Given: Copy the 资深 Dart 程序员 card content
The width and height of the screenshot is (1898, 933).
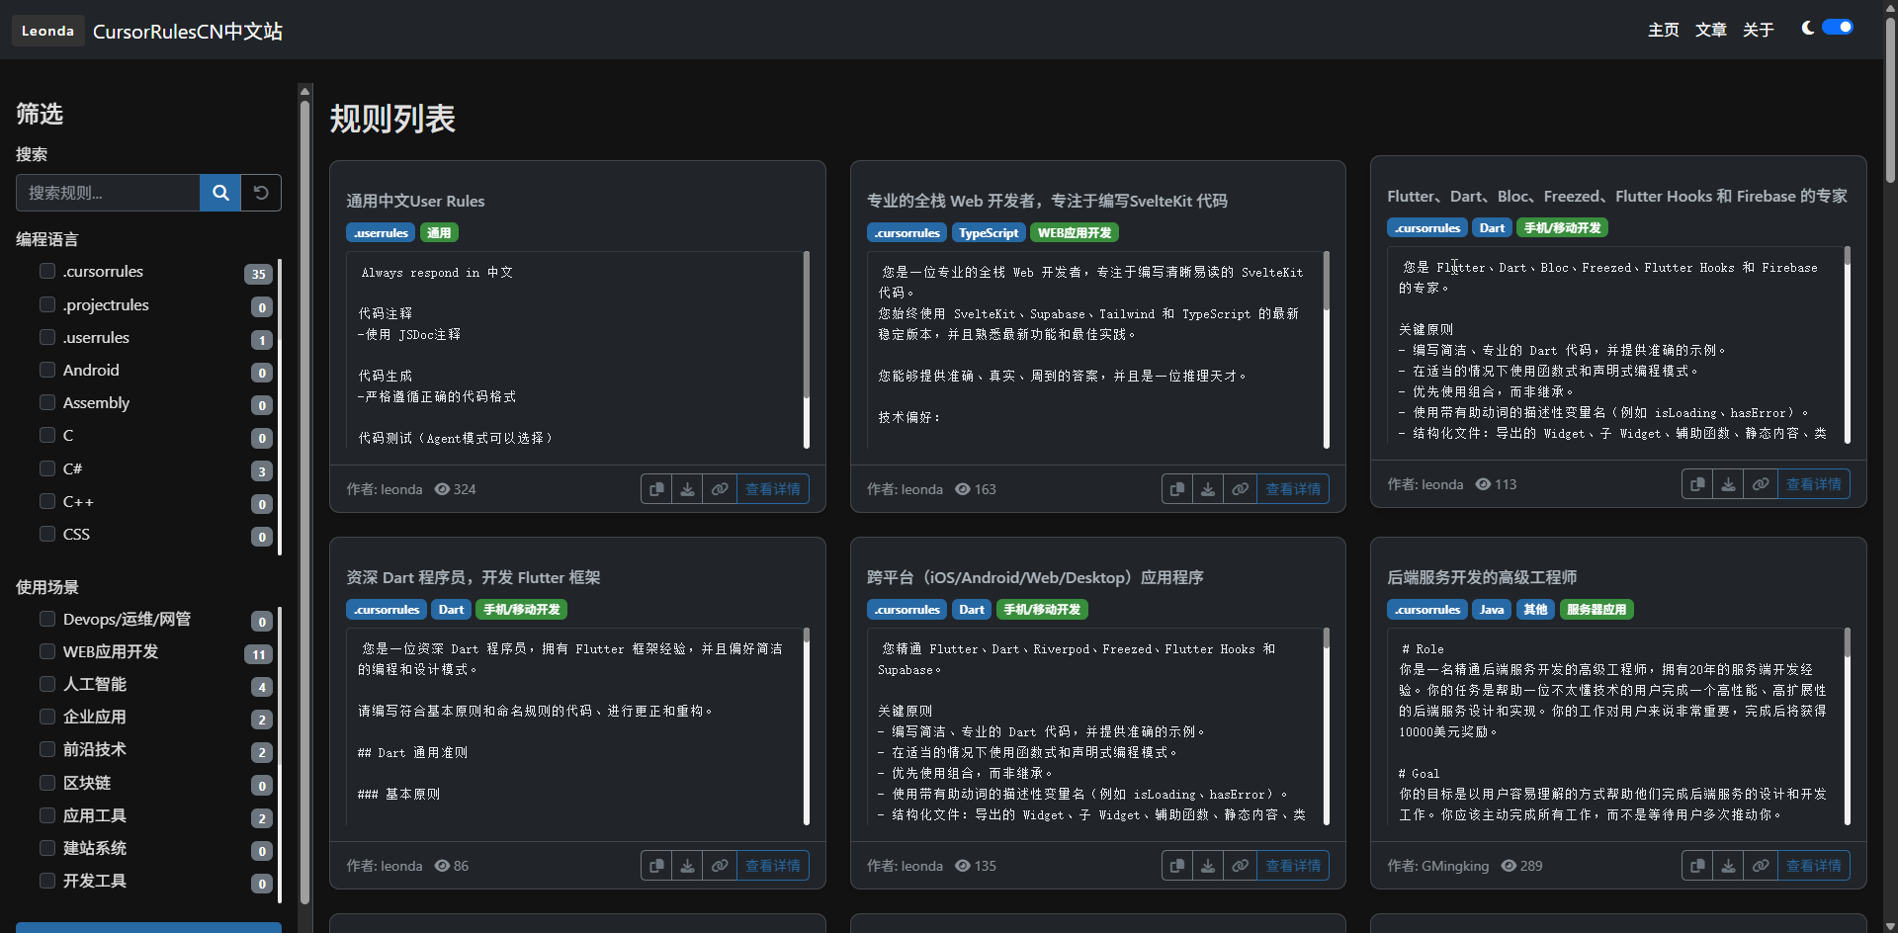Looking at the screenshot, I should 656,866.
